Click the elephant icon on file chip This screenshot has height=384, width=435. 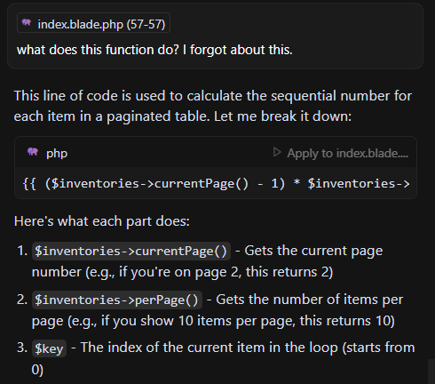coord(27,22)
